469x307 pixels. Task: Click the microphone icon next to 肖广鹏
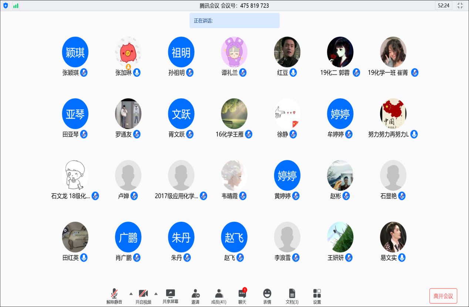click(137, 257)
